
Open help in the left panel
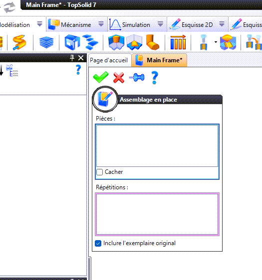[78, 70]
